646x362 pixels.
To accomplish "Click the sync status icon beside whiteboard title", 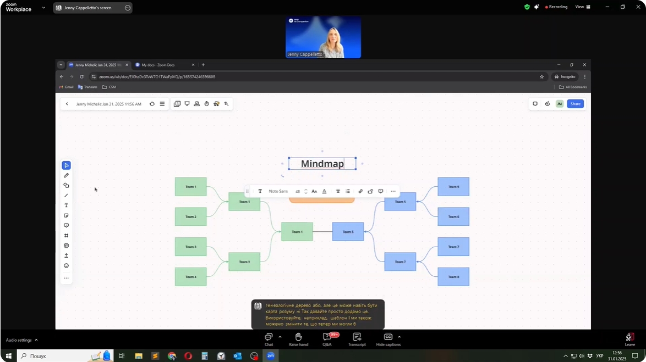I will [x=152, y=104].
